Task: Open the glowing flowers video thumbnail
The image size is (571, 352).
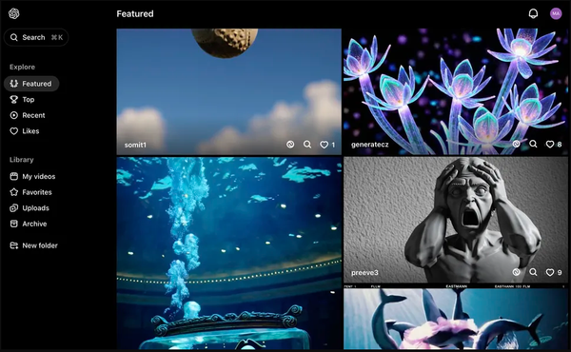Action: [x=456, y=91]
